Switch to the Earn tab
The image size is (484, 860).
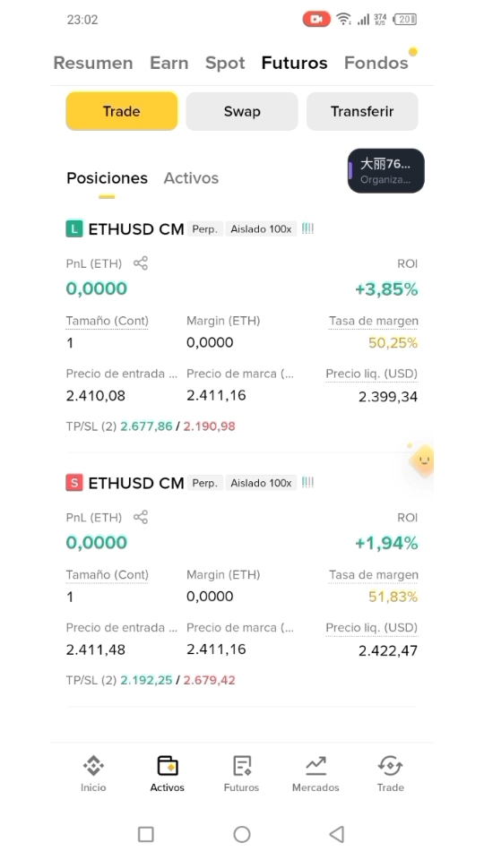point(169,63)
